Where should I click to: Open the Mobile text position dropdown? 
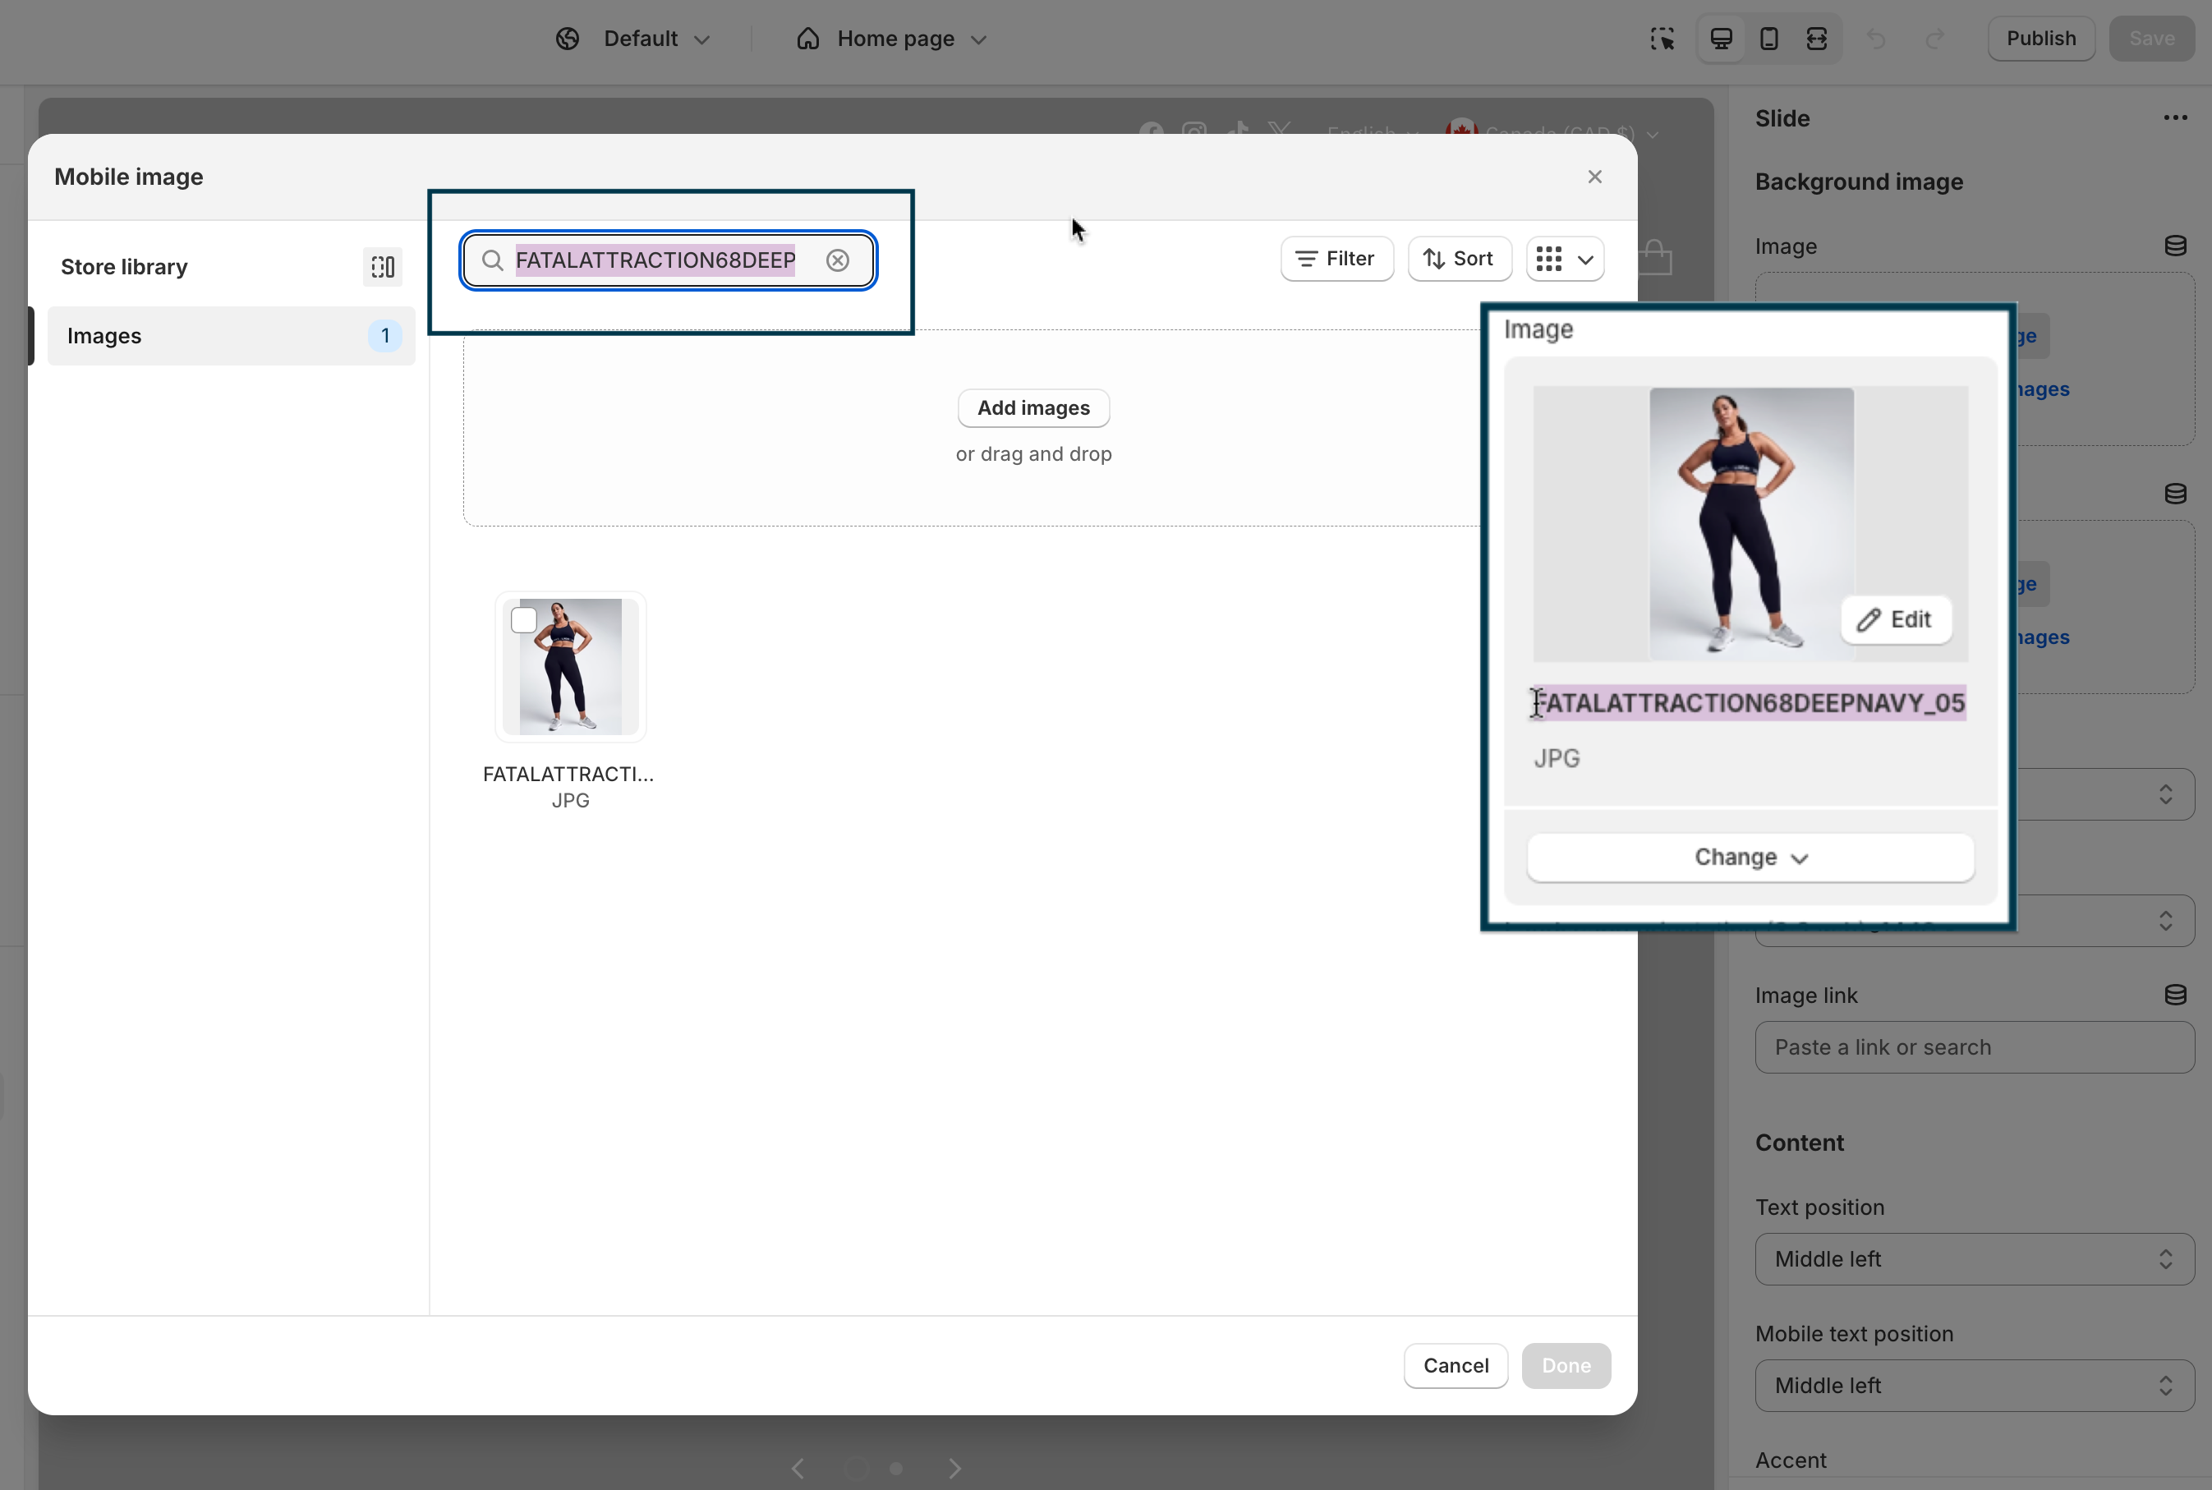click(1974, 1385)
